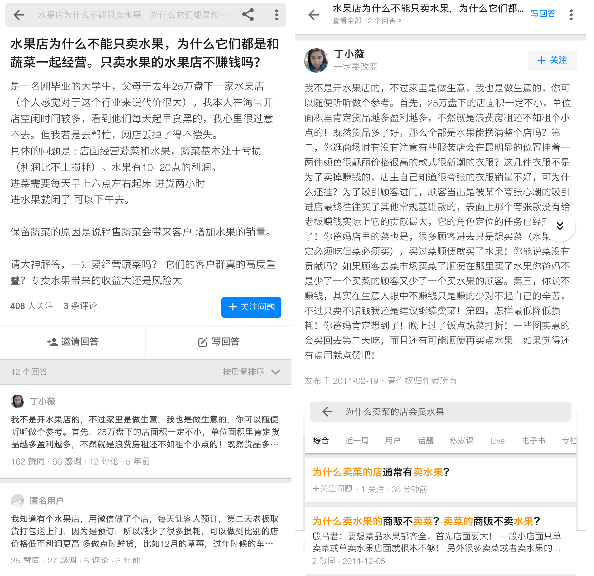Expand with the double-chevron floating button

559,226
